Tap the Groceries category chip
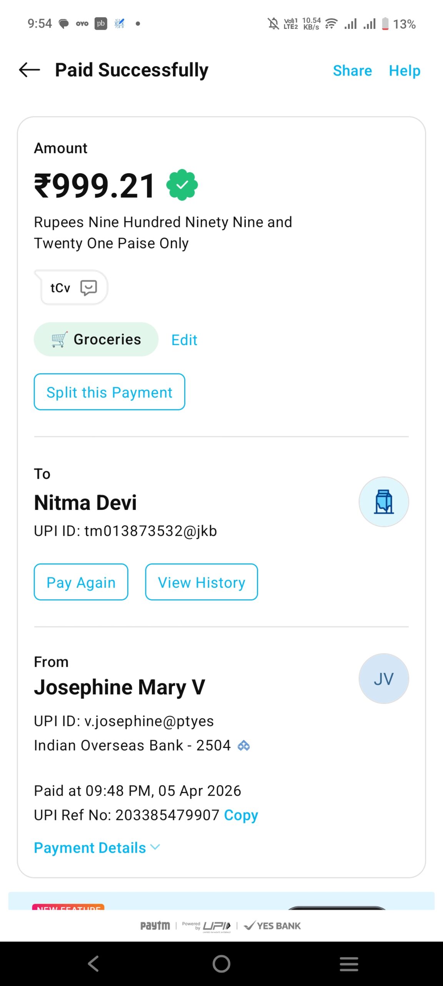 [96, 339]
